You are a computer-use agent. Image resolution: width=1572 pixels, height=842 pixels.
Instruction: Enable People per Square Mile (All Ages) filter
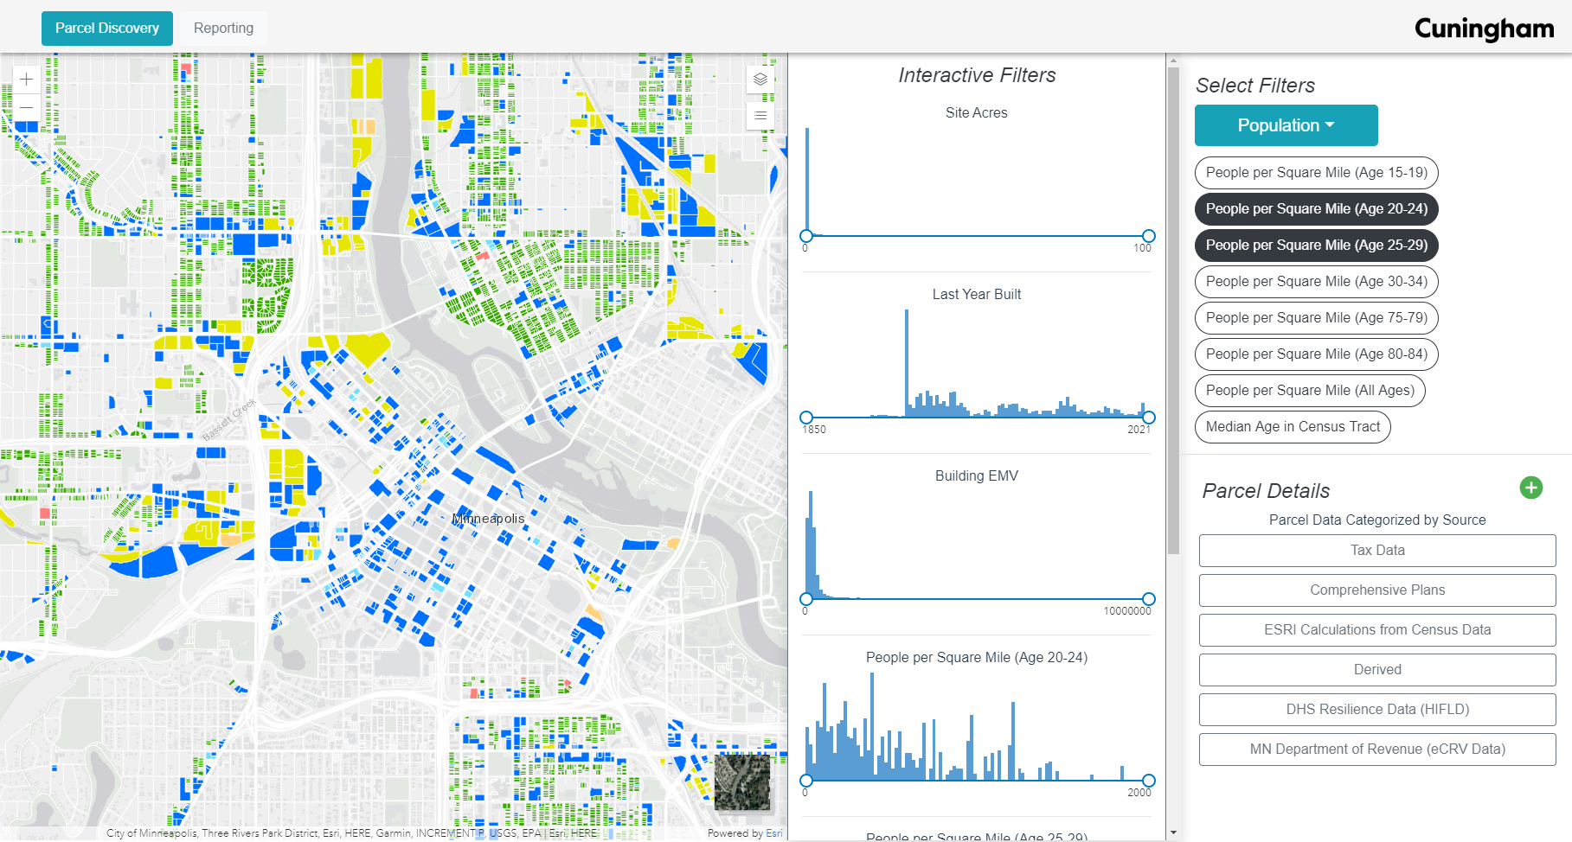coord(1310,391)
